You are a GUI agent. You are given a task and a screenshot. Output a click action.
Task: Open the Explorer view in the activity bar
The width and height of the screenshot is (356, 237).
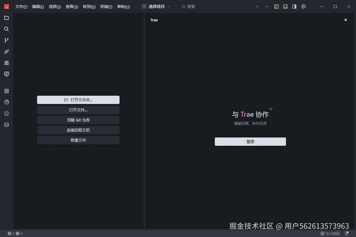tap(7, 18)
